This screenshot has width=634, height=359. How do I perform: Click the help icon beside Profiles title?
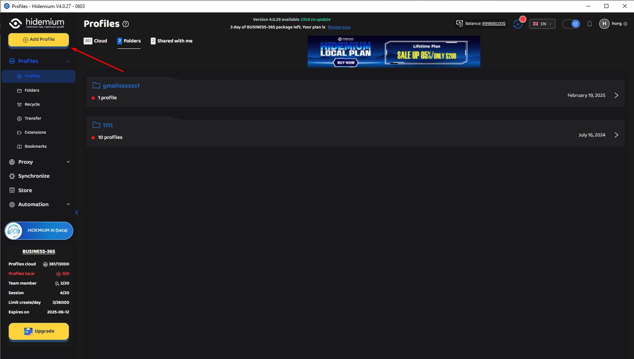(126, 24)
